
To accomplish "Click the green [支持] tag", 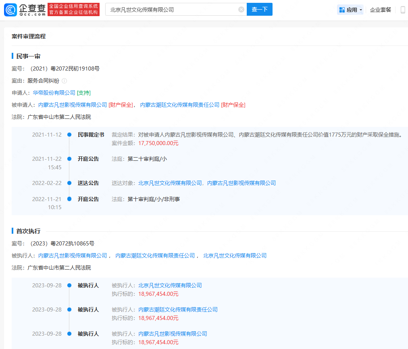I will point(84,93).
